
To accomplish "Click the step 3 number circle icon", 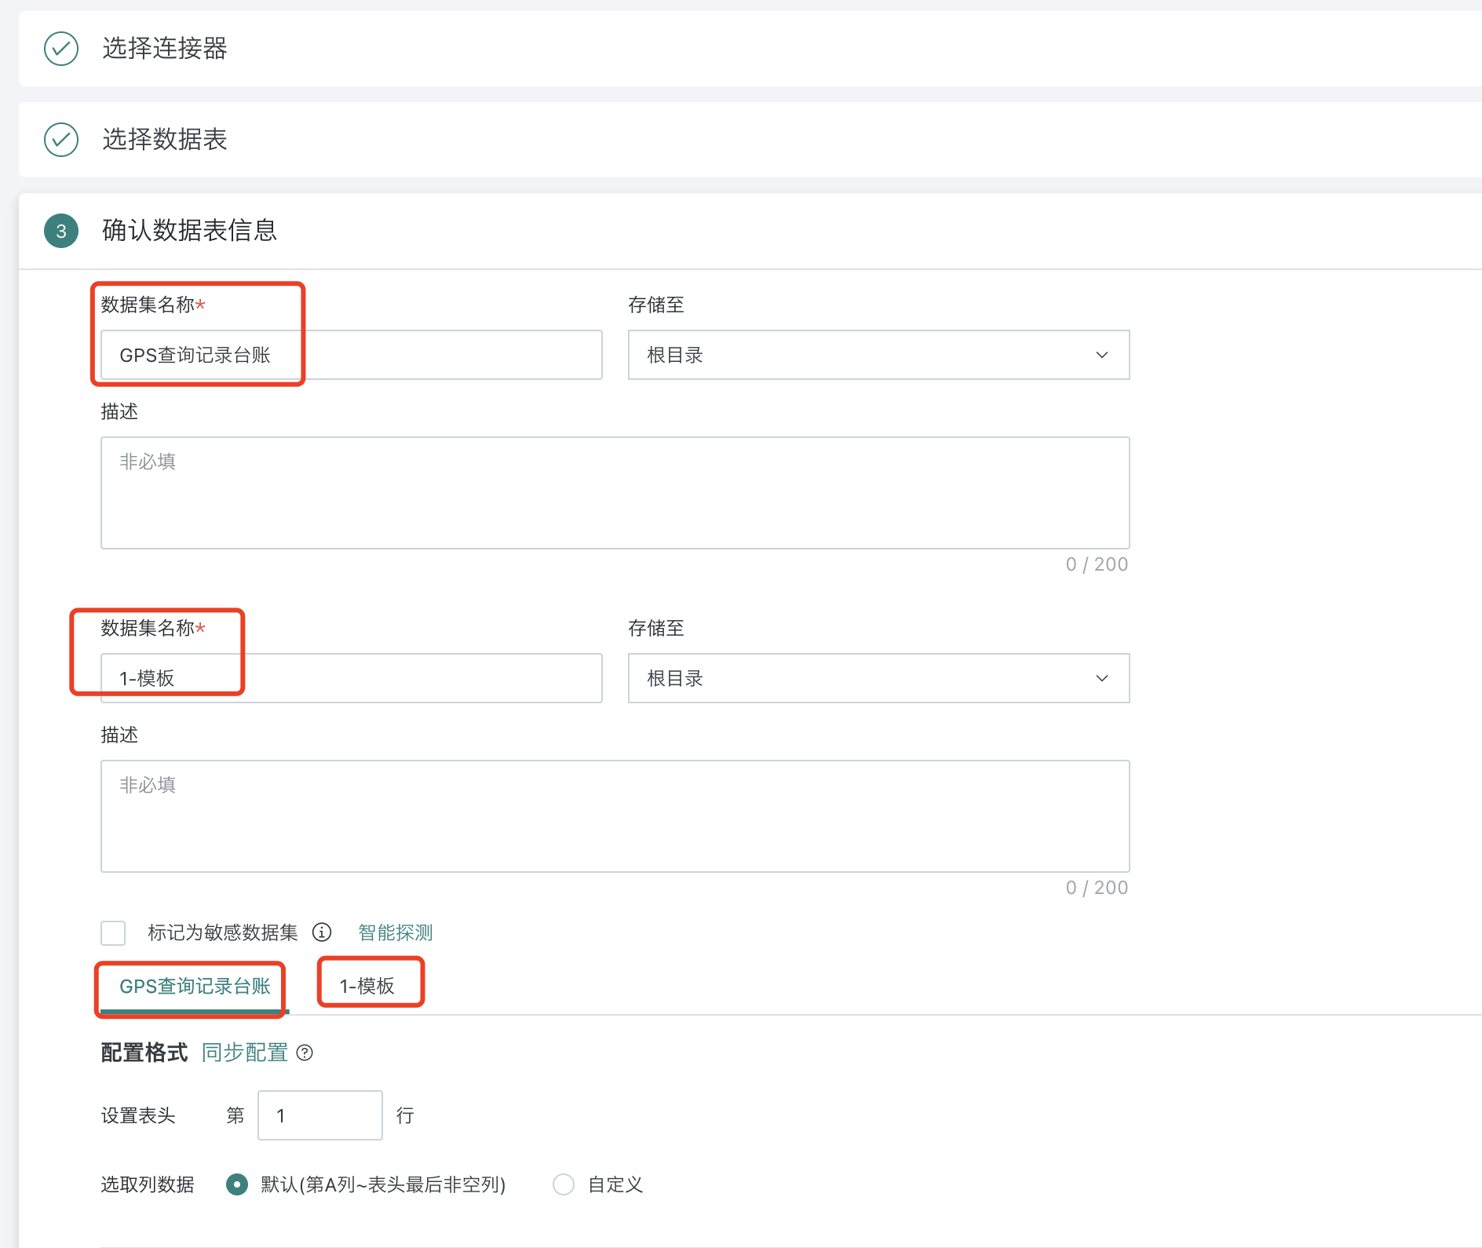I will (x=61, y=231).
